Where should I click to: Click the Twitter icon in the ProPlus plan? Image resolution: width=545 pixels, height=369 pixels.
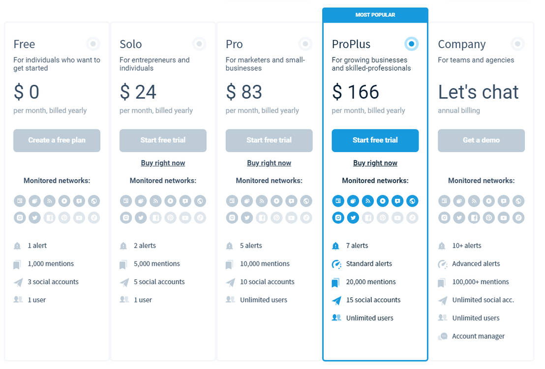click(353, 217)
